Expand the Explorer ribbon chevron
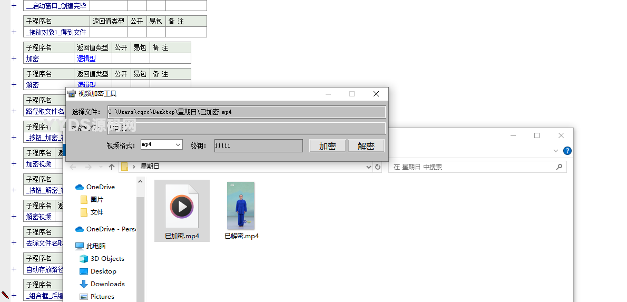 coord(556,151)
